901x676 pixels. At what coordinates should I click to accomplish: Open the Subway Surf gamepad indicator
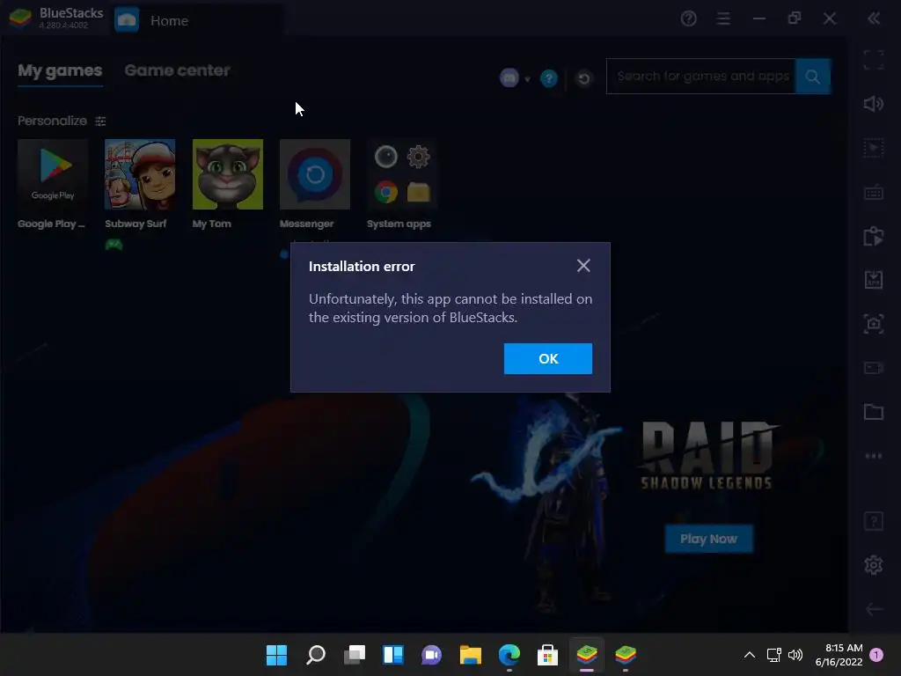pos(114,245)
